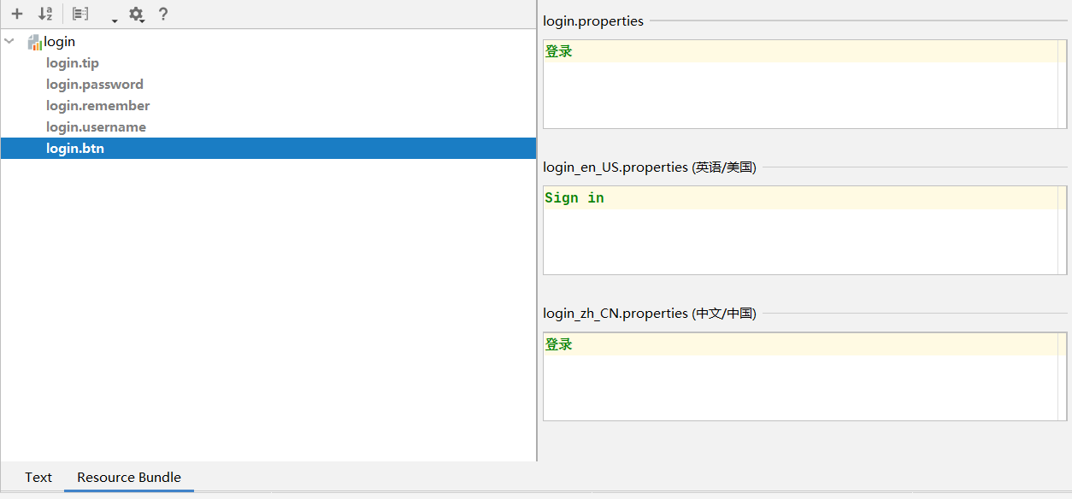The height and width of the screenshot is (499, 1072).
Task: Click the login_zh_CN.properties value field
Action: coord(804,376)
